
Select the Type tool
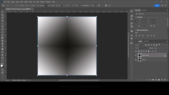(2, 46)
